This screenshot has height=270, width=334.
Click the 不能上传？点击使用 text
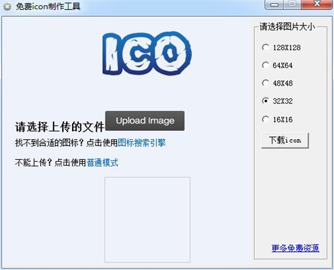tap(51, 162)
